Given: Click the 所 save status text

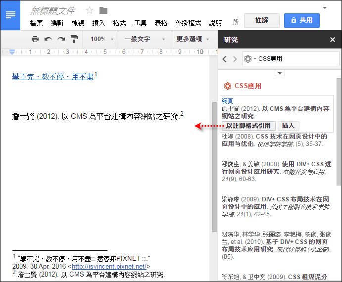Looking at the screenshot, I should click(x=236, y=22).
